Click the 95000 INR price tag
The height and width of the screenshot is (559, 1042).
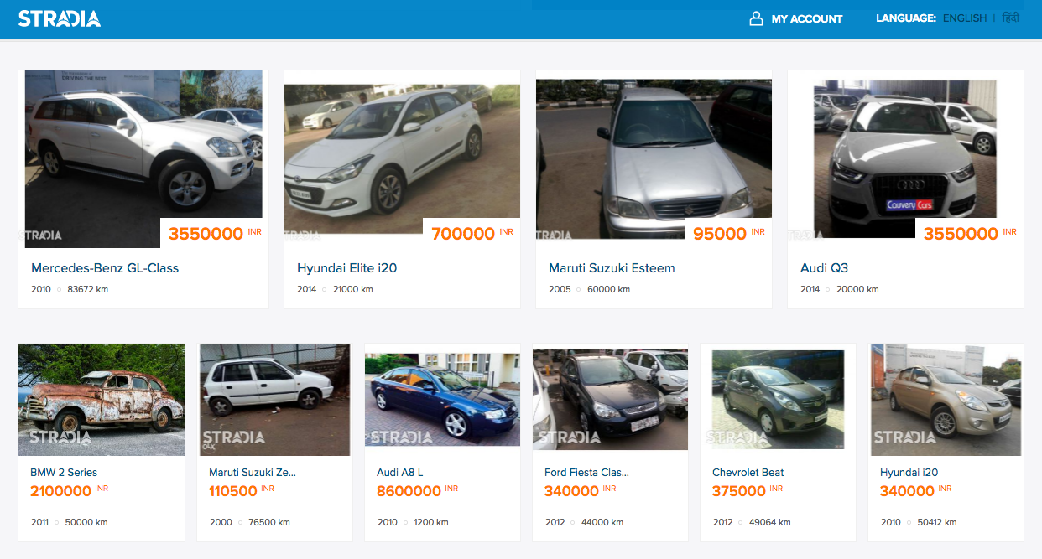[x=728, y=234]
